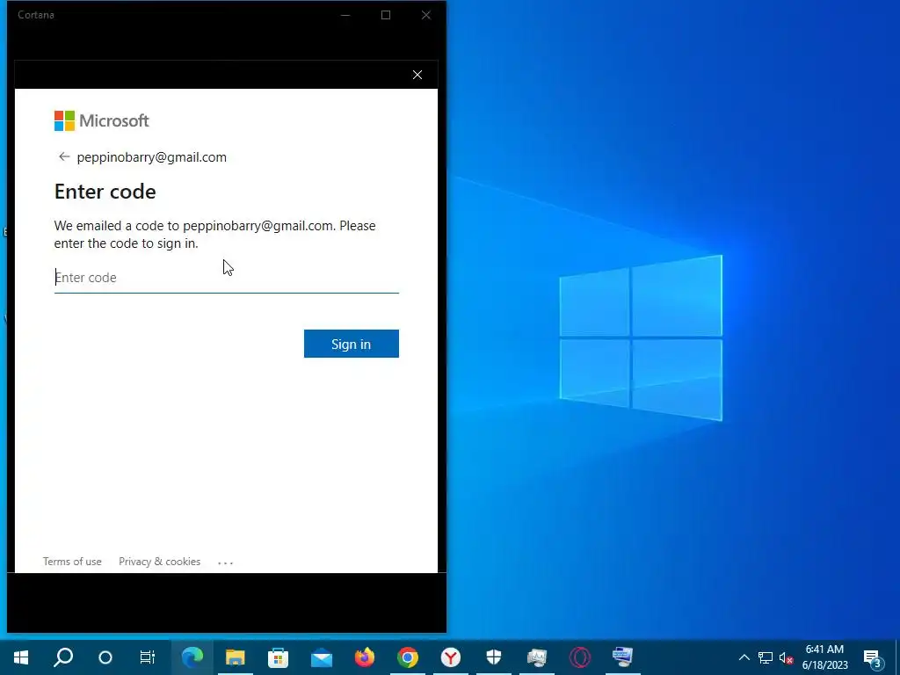This screenshot has height=675, width=900.
Task: Open the Action Center notifications
Action: (873, 657)
